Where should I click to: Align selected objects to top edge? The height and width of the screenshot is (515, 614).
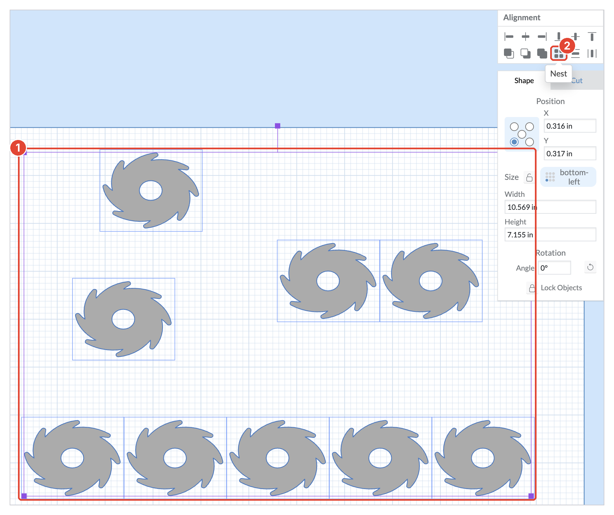(x=592, y=37)
